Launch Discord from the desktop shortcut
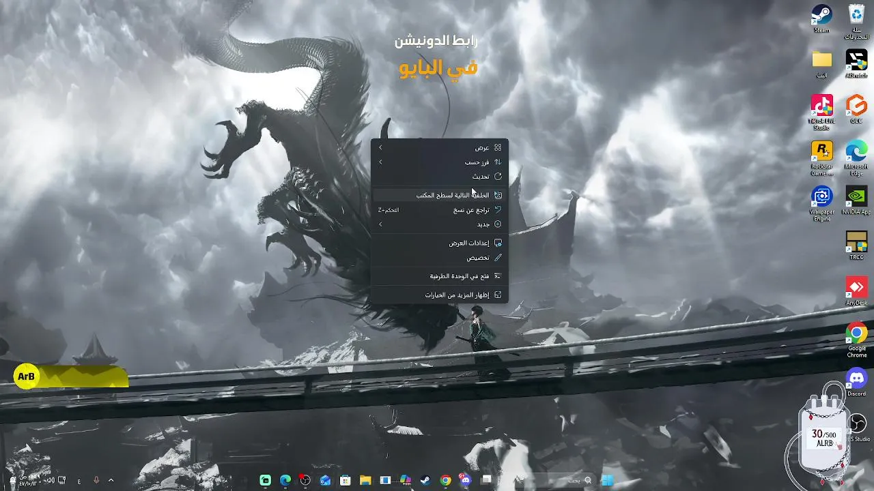 coord(856,383)
